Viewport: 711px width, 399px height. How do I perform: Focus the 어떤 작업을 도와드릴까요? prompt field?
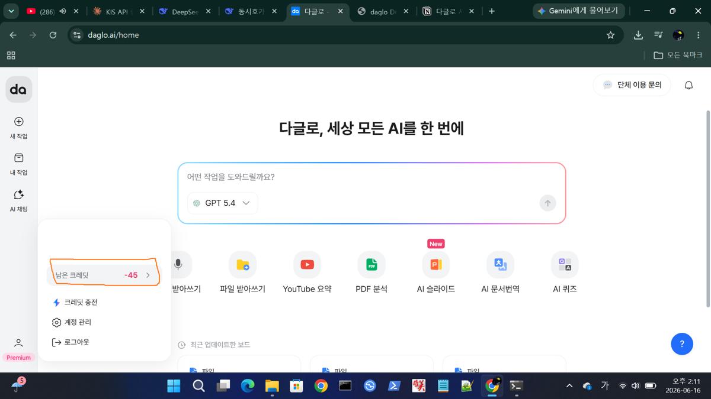point(371,177)
